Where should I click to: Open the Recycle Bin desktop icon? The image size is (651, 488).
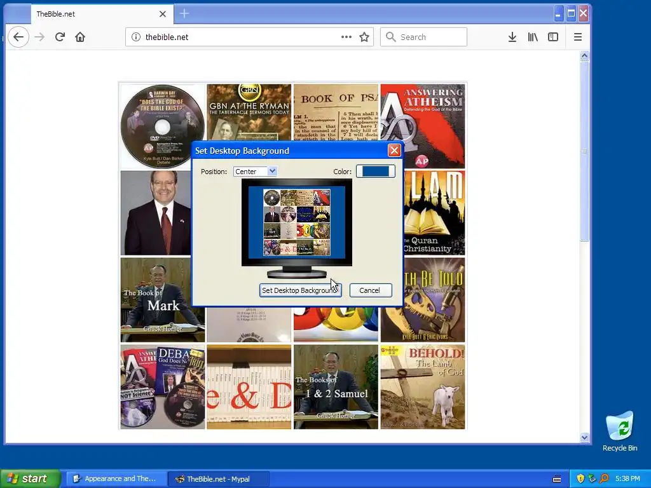coord(620,431)
